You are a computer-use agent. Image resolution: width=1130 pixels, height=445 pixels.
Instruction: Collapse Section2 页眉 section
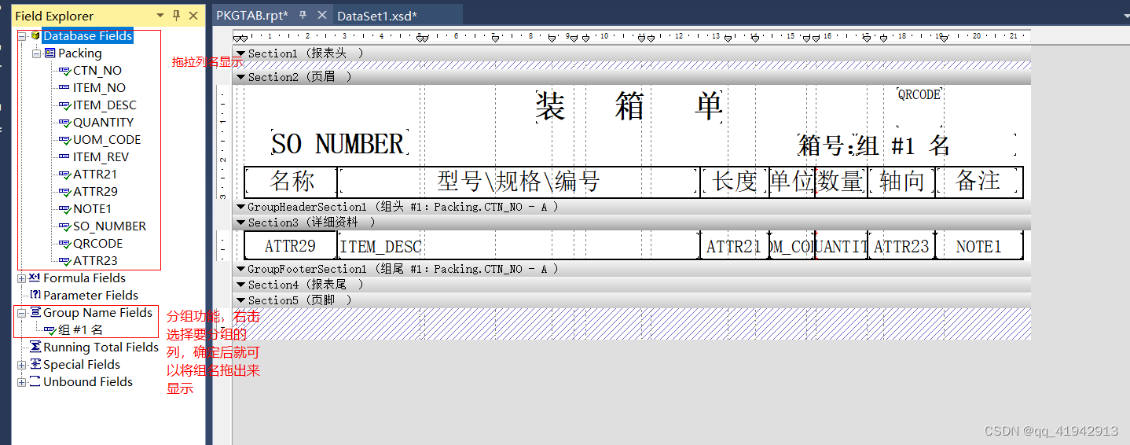(240, 77)
